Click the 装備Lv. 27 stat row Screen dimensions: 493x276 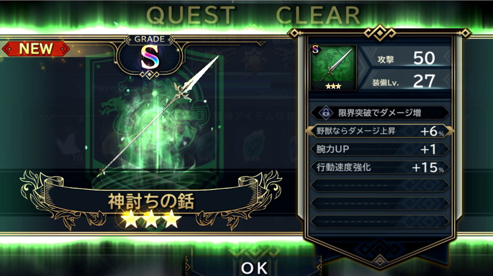[406, 81]
